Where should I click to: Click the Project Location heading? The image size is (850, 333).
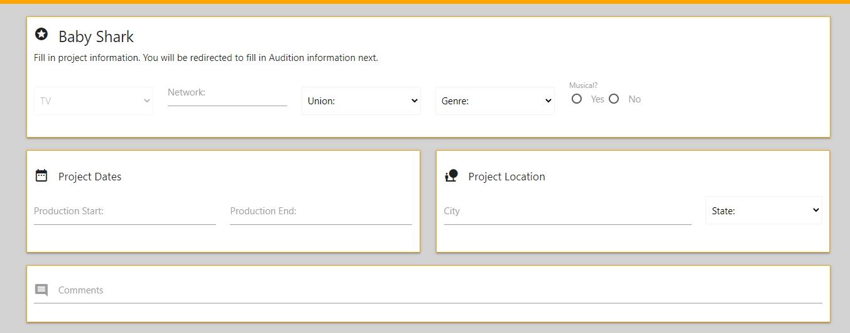pyautogui.click(x=507, y=177)
